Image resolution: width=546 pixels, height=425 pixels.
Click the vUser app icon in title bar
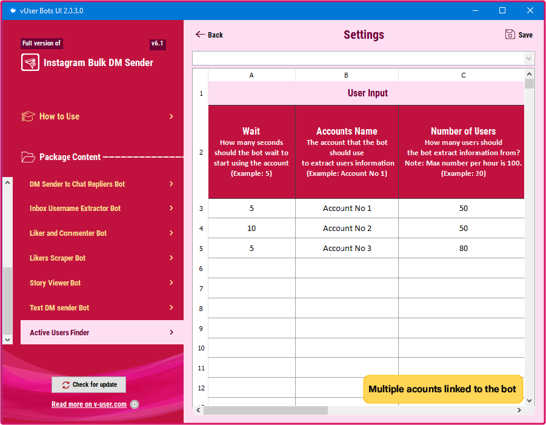click(x=13, y=10)
